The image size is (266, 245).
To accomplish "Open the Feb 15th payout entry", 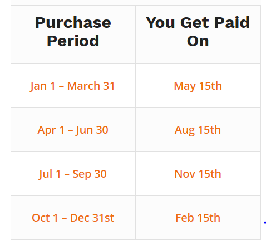I will [198, 218].
